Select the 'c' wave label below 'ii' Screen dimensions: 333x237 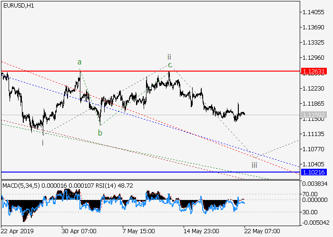click(169, 65)
